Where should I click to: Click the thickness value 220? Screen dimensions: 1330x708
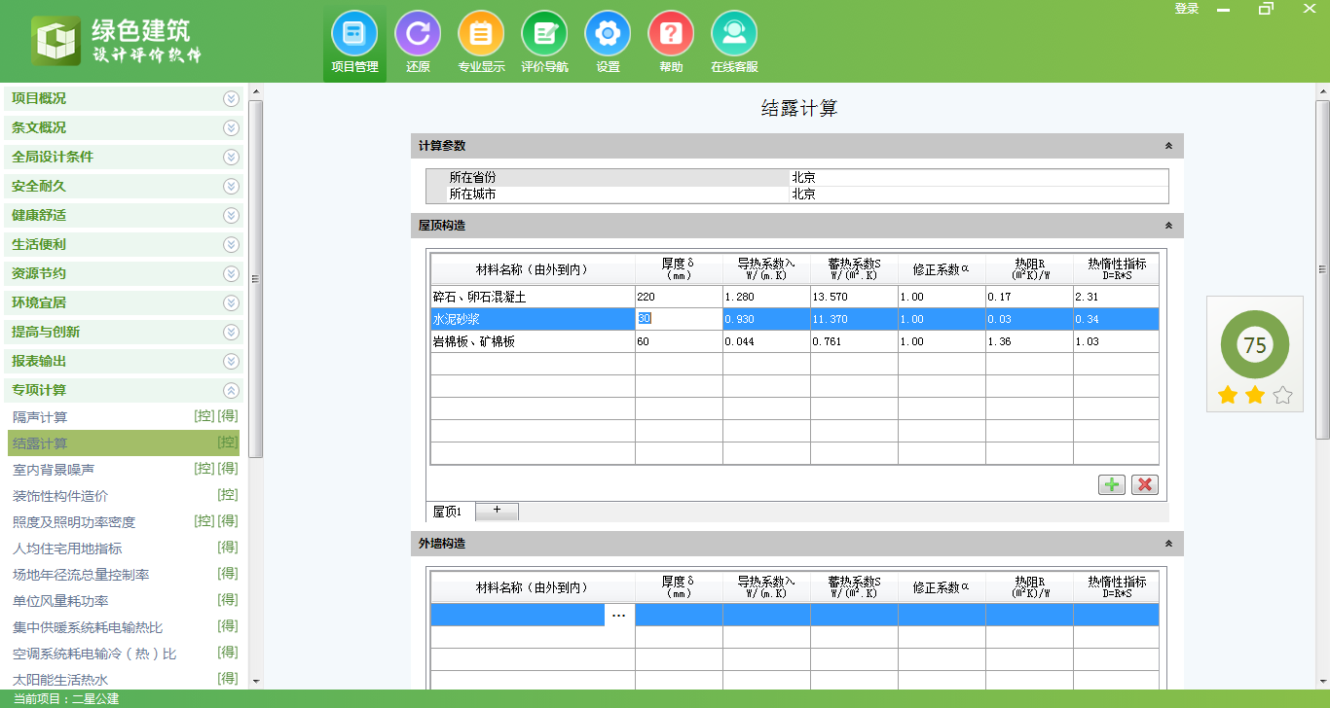coord(679,297)
